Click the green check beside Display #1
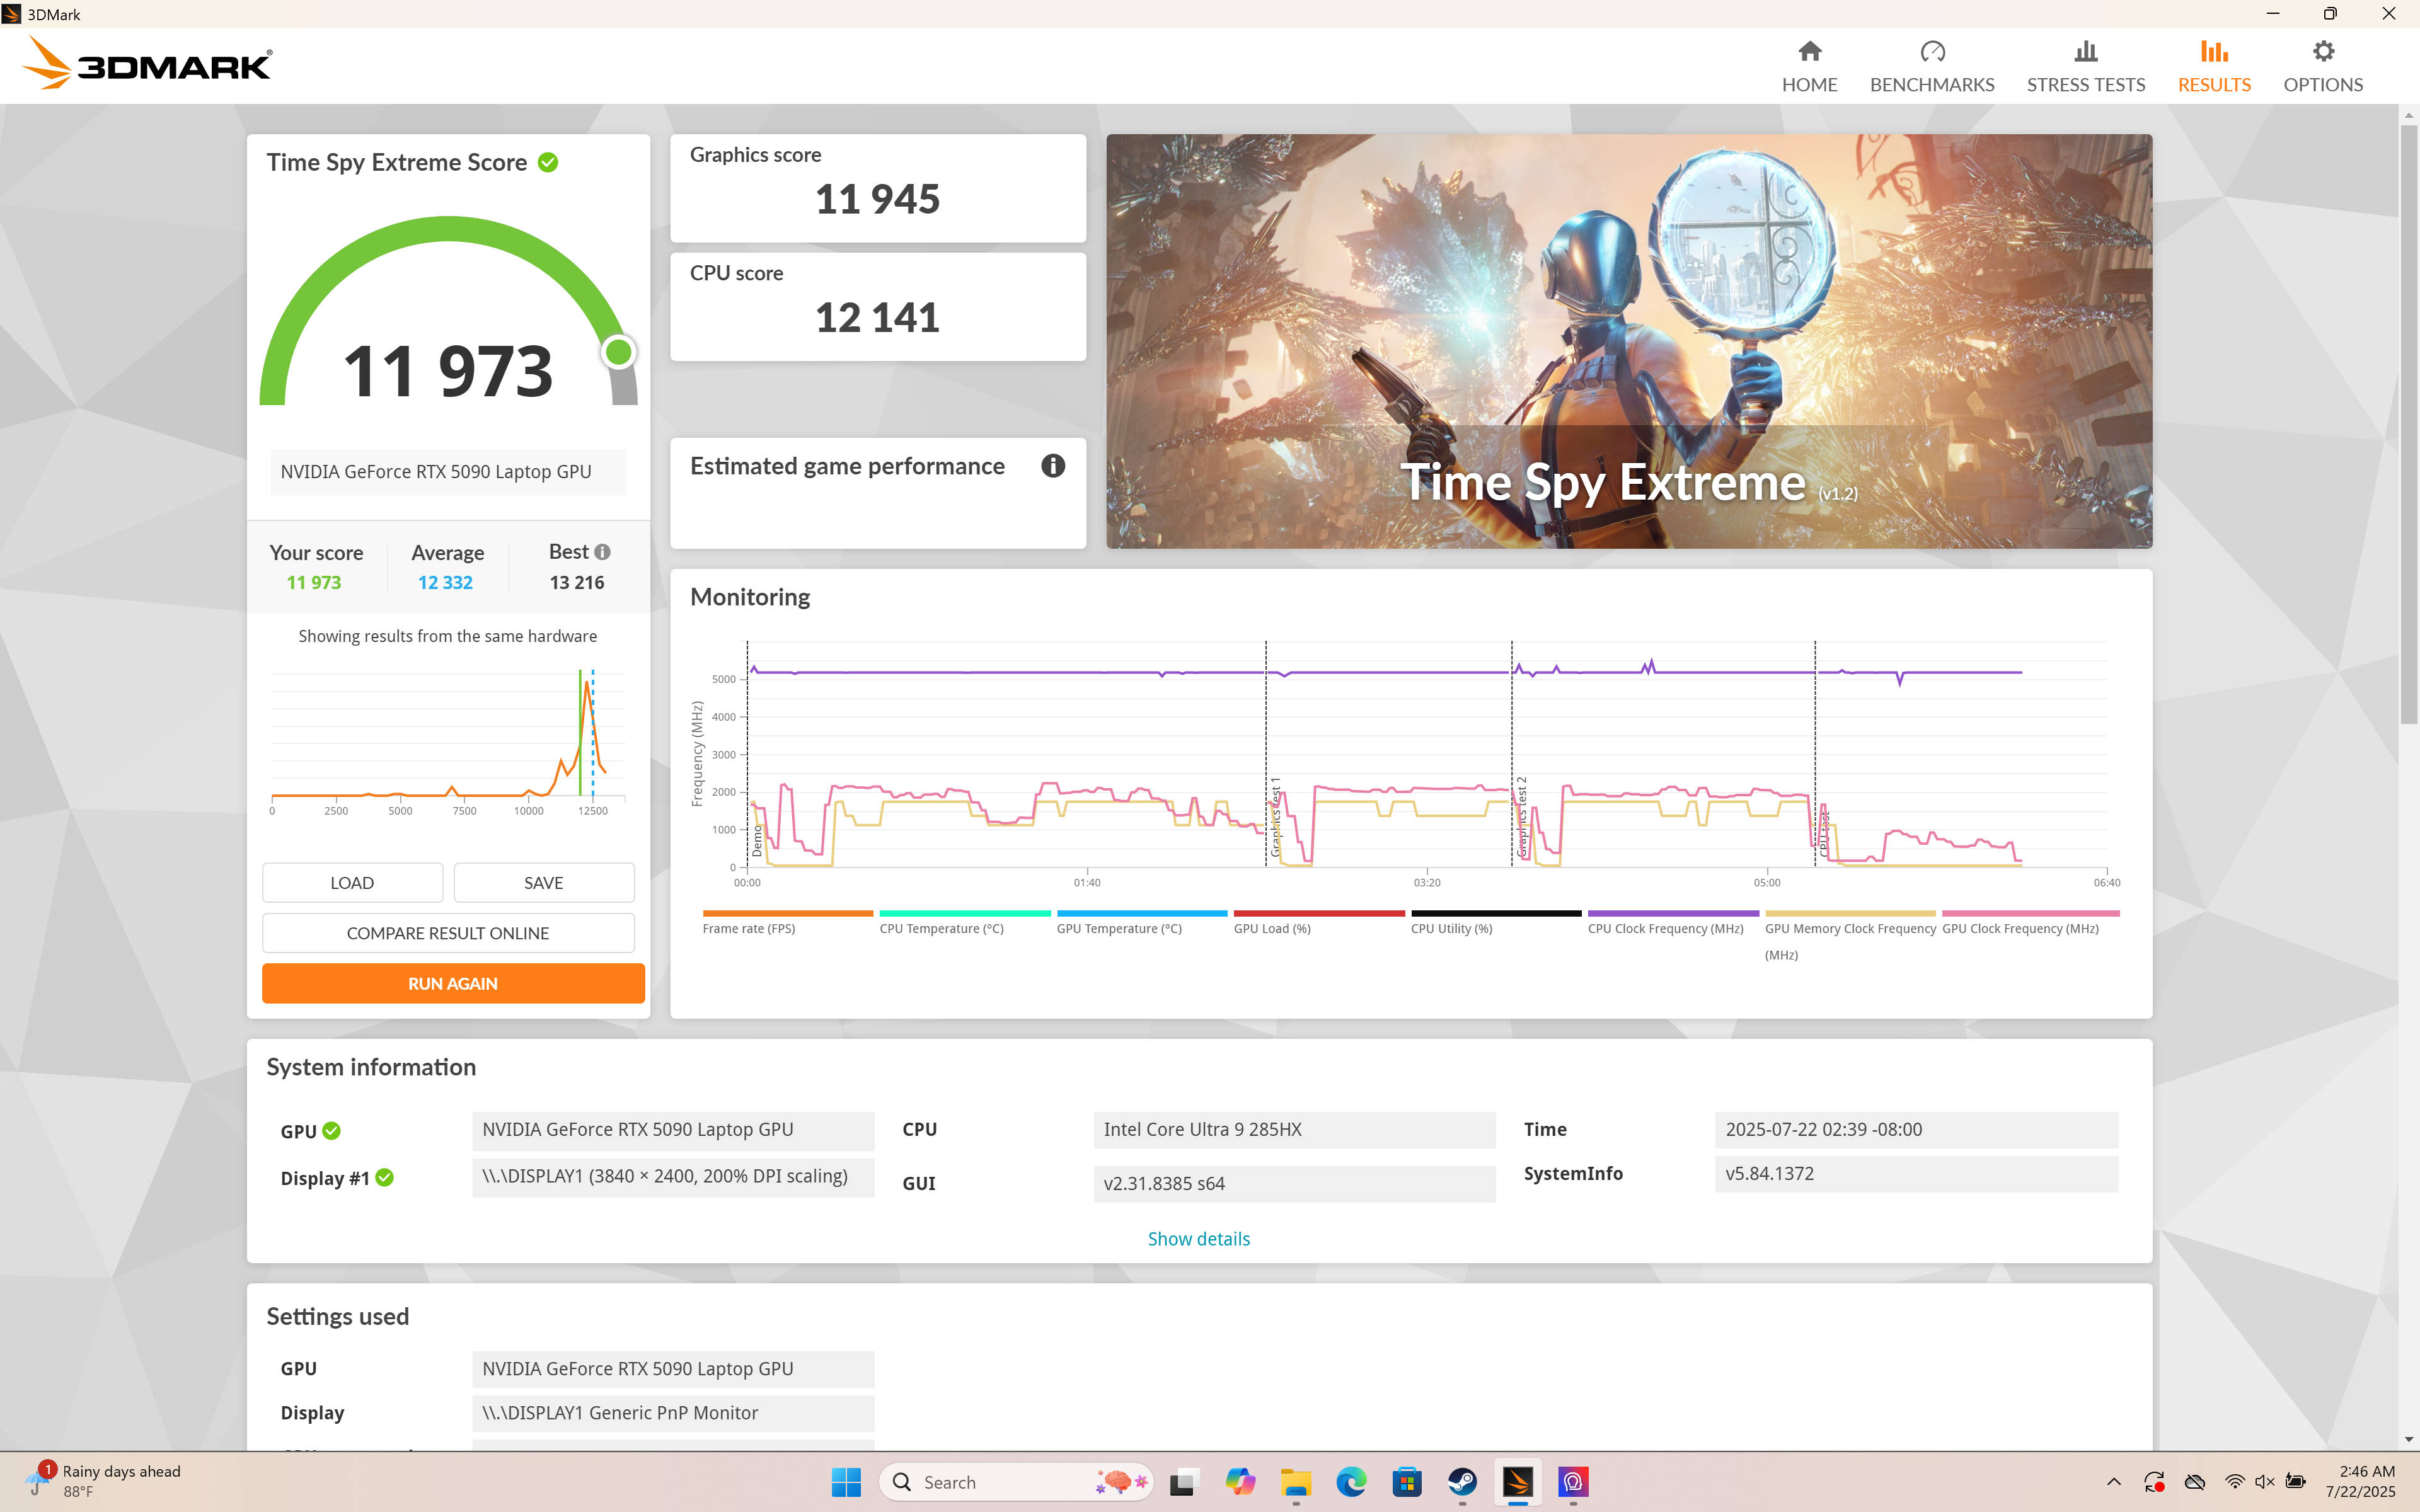Image resolution: width=2420 pixels, height=1512 pixels. tap(385, 1178)
